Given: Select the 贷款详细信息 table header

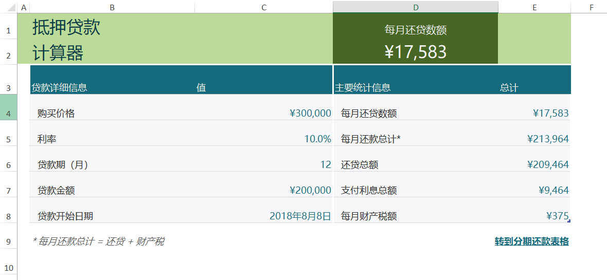Looking at the screenshot, I should [x=60, y=88].
